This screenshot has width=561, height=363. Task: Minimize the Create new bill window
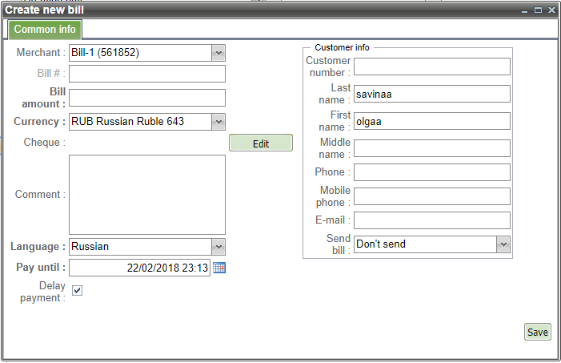(525, 10)
